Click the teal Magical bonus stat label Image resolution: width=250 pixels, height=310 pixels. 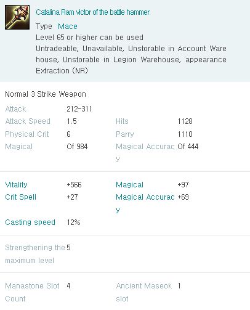pos(129,185)
